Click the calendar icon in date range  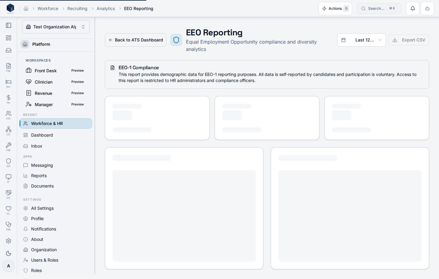coord(344,40)
